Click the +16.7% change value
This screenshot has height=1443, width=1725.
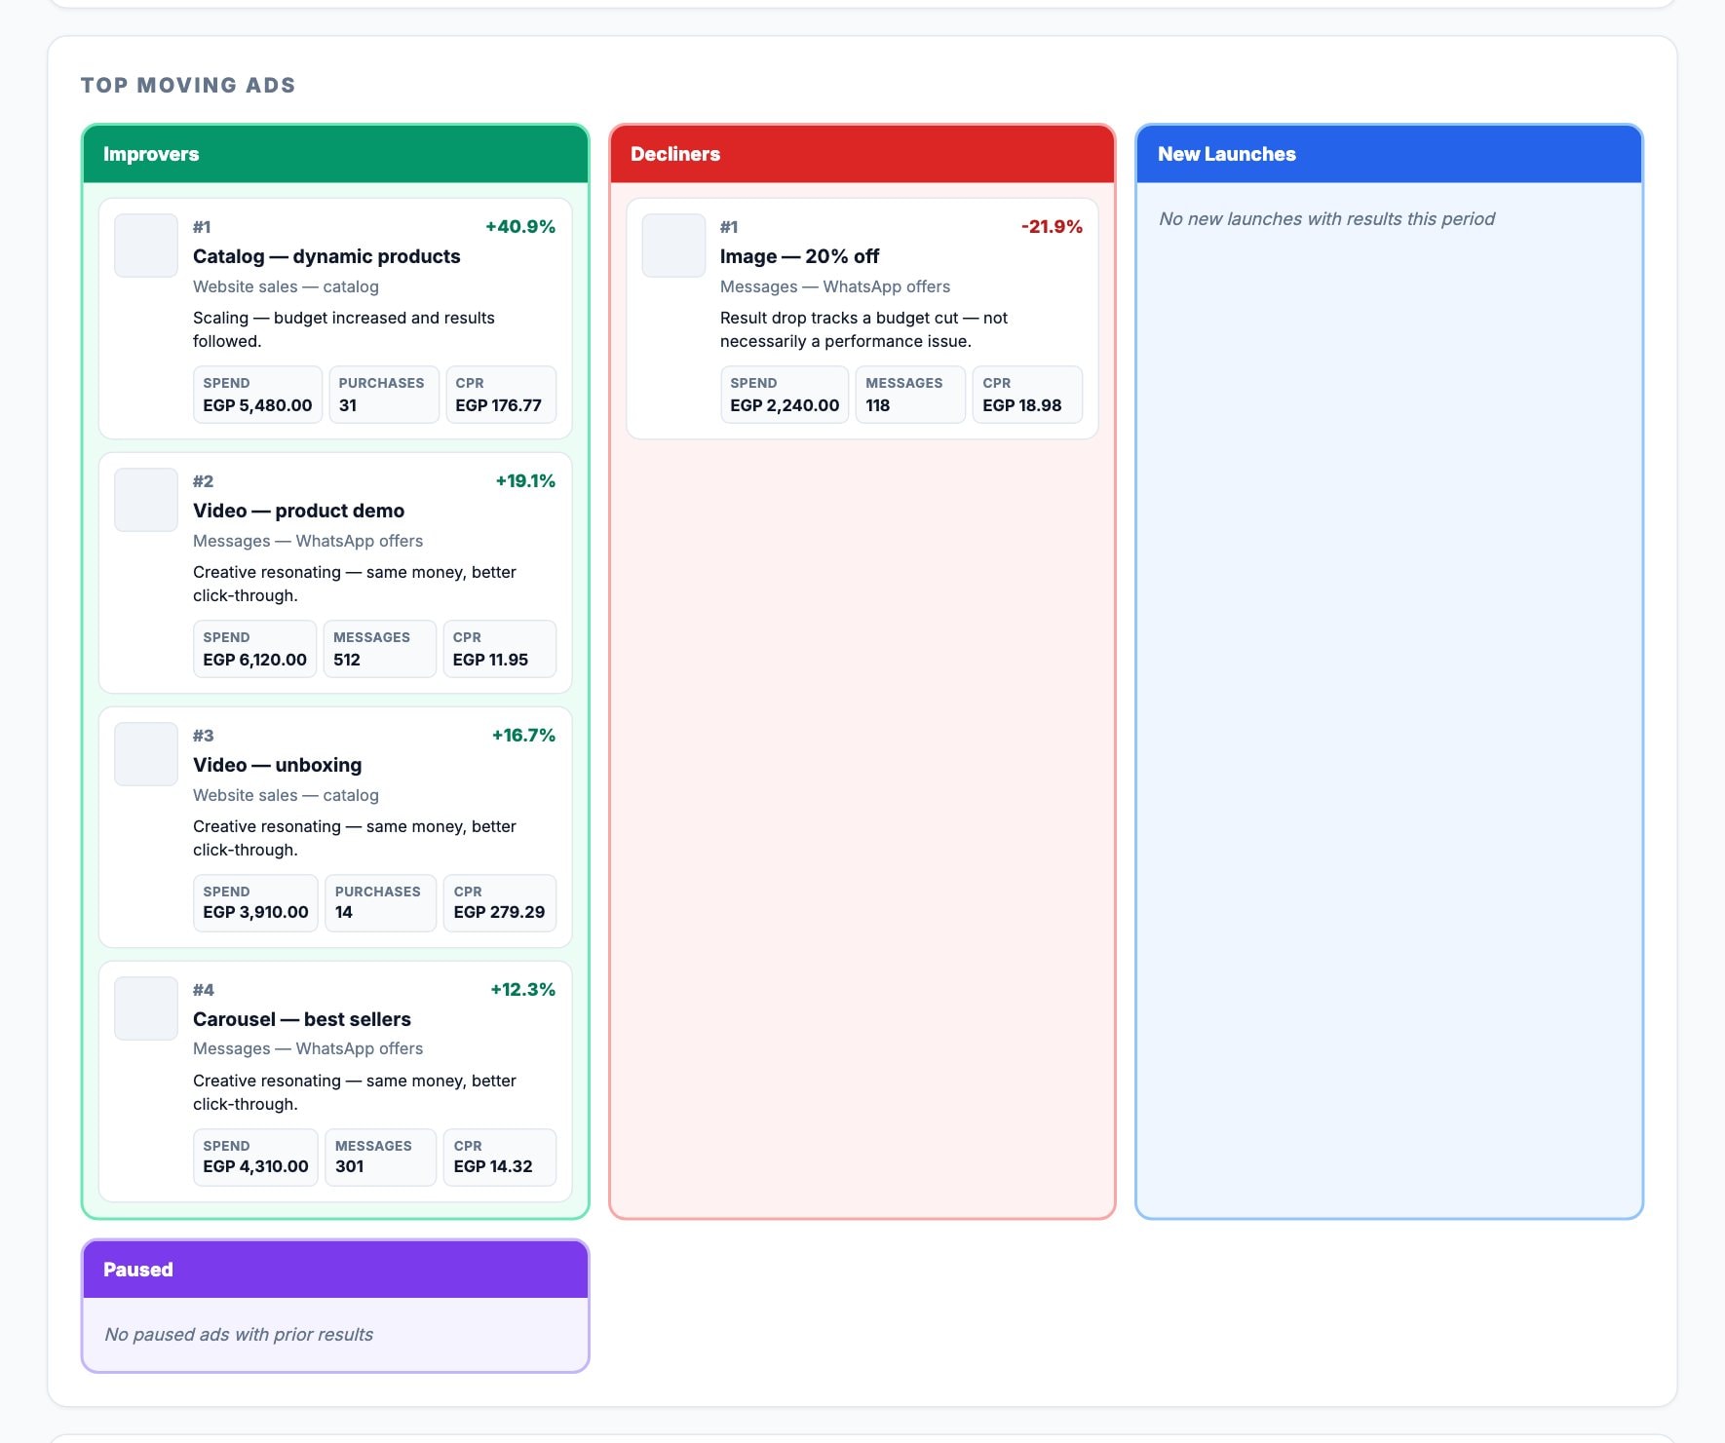[523, 736]
